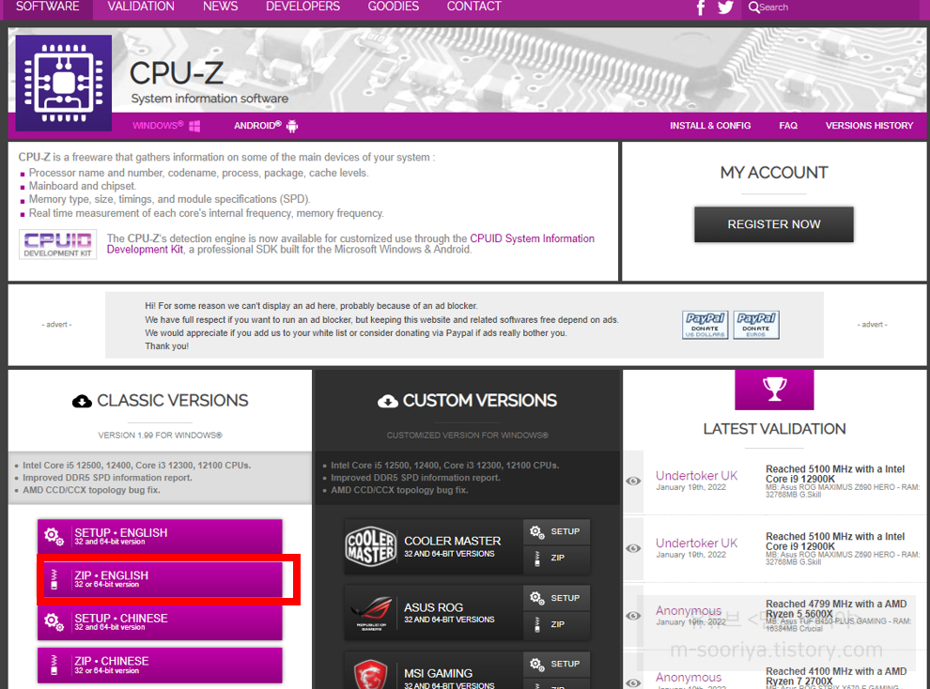Image resolution: width=930 pixels, height=689 pixels.
Task: Switch to the ANDROID tab
Action: [x=266, y=126]
